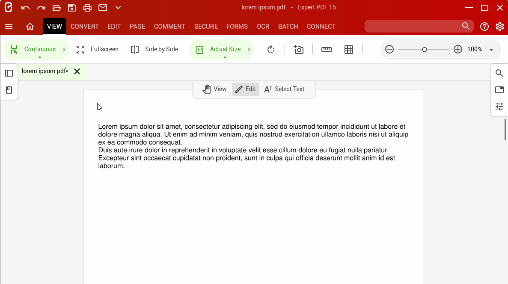
Task: Open the right sidebar window panel icon
Action: (499, 90)
